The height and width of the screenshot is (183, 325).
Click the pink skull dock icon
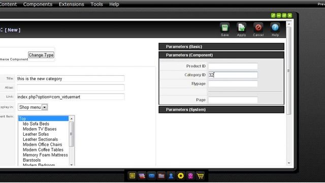pyautogui.click(x=190, y=176)
